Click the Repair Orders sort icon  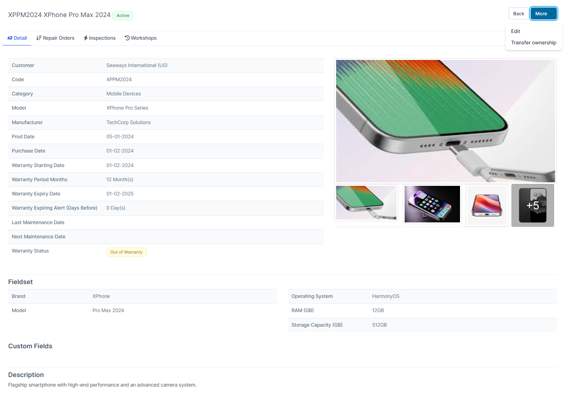coord(39,38)
